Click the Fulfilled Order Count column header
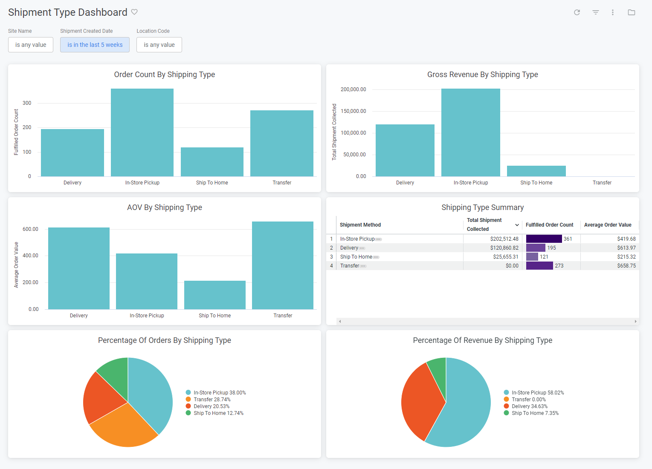 (549, 225)
